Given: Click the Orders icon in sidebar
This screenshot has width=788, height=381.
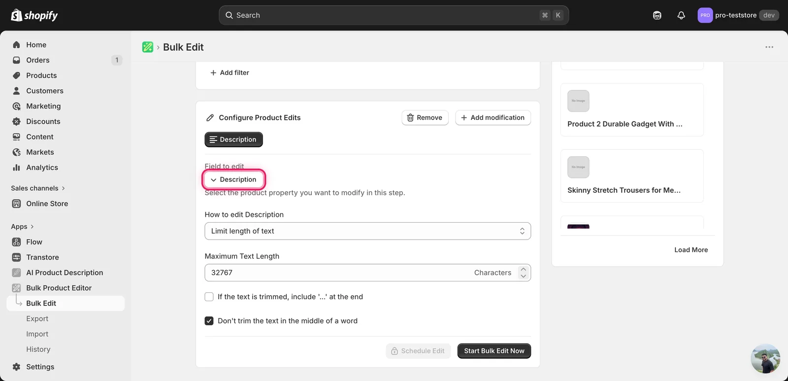Looking at the screenshot, I should click(x=16, y=60).
